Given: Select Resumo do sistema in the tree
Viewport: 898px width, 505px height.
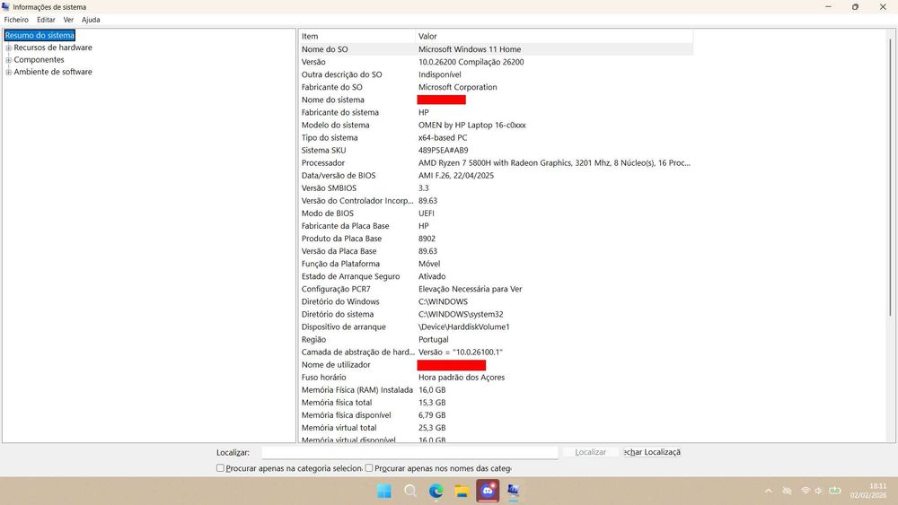Looking at the screenshot, I should click(40, 36).
